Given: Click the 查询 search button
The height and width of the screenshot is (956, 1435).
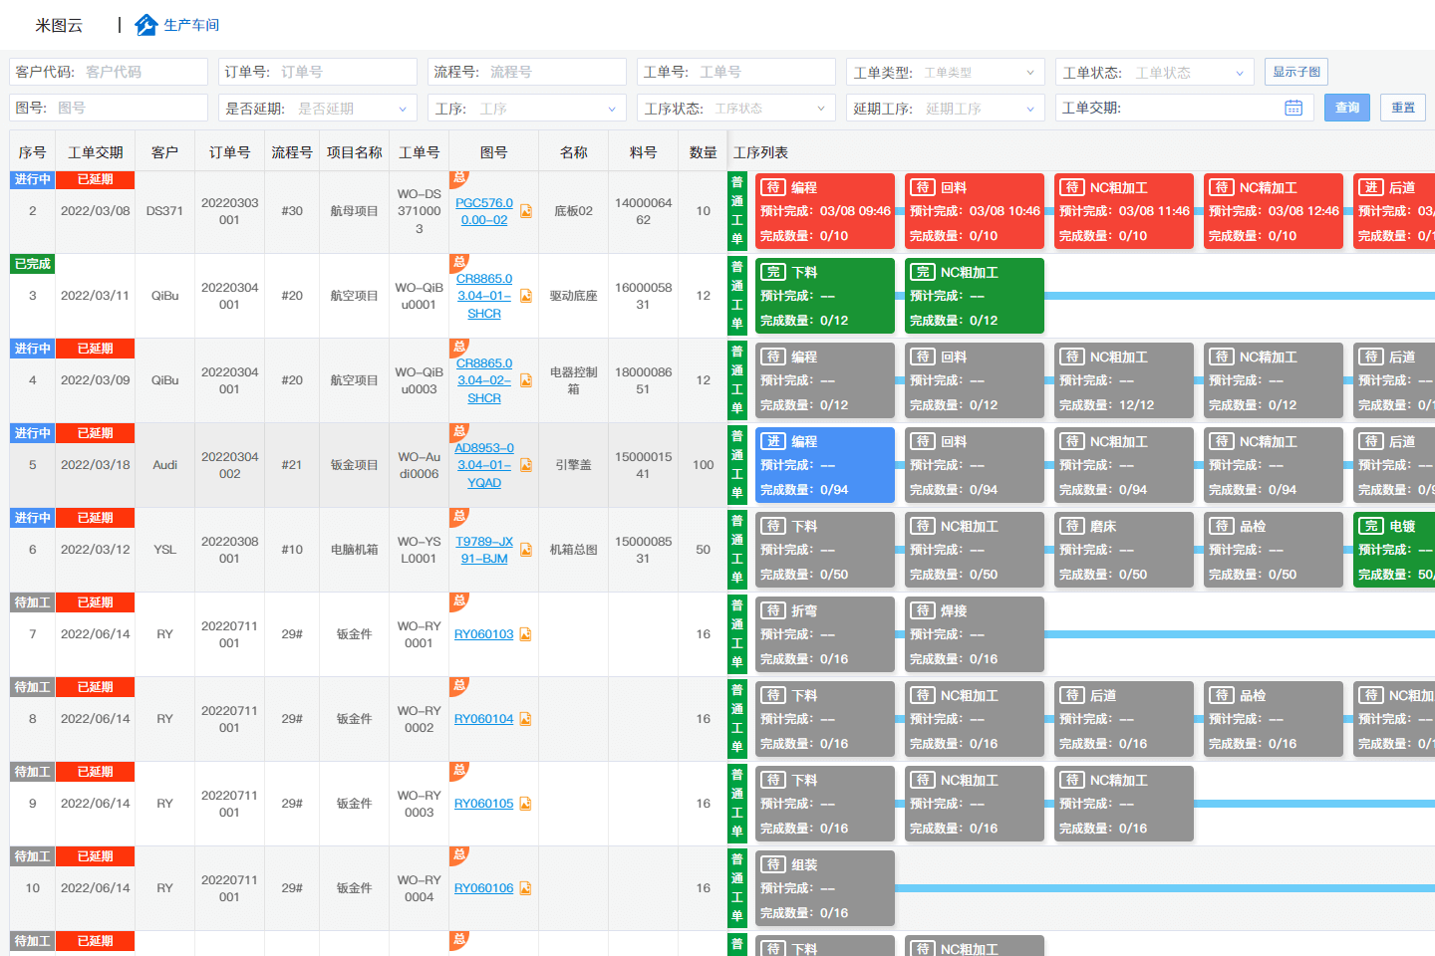Looking at the screenshot, I should click(1346, 108).
